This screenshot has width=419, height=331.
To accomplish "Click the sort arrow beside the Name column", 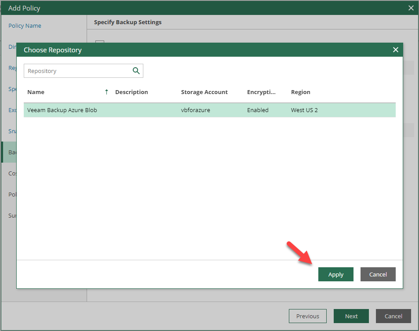I will point(106,92).
